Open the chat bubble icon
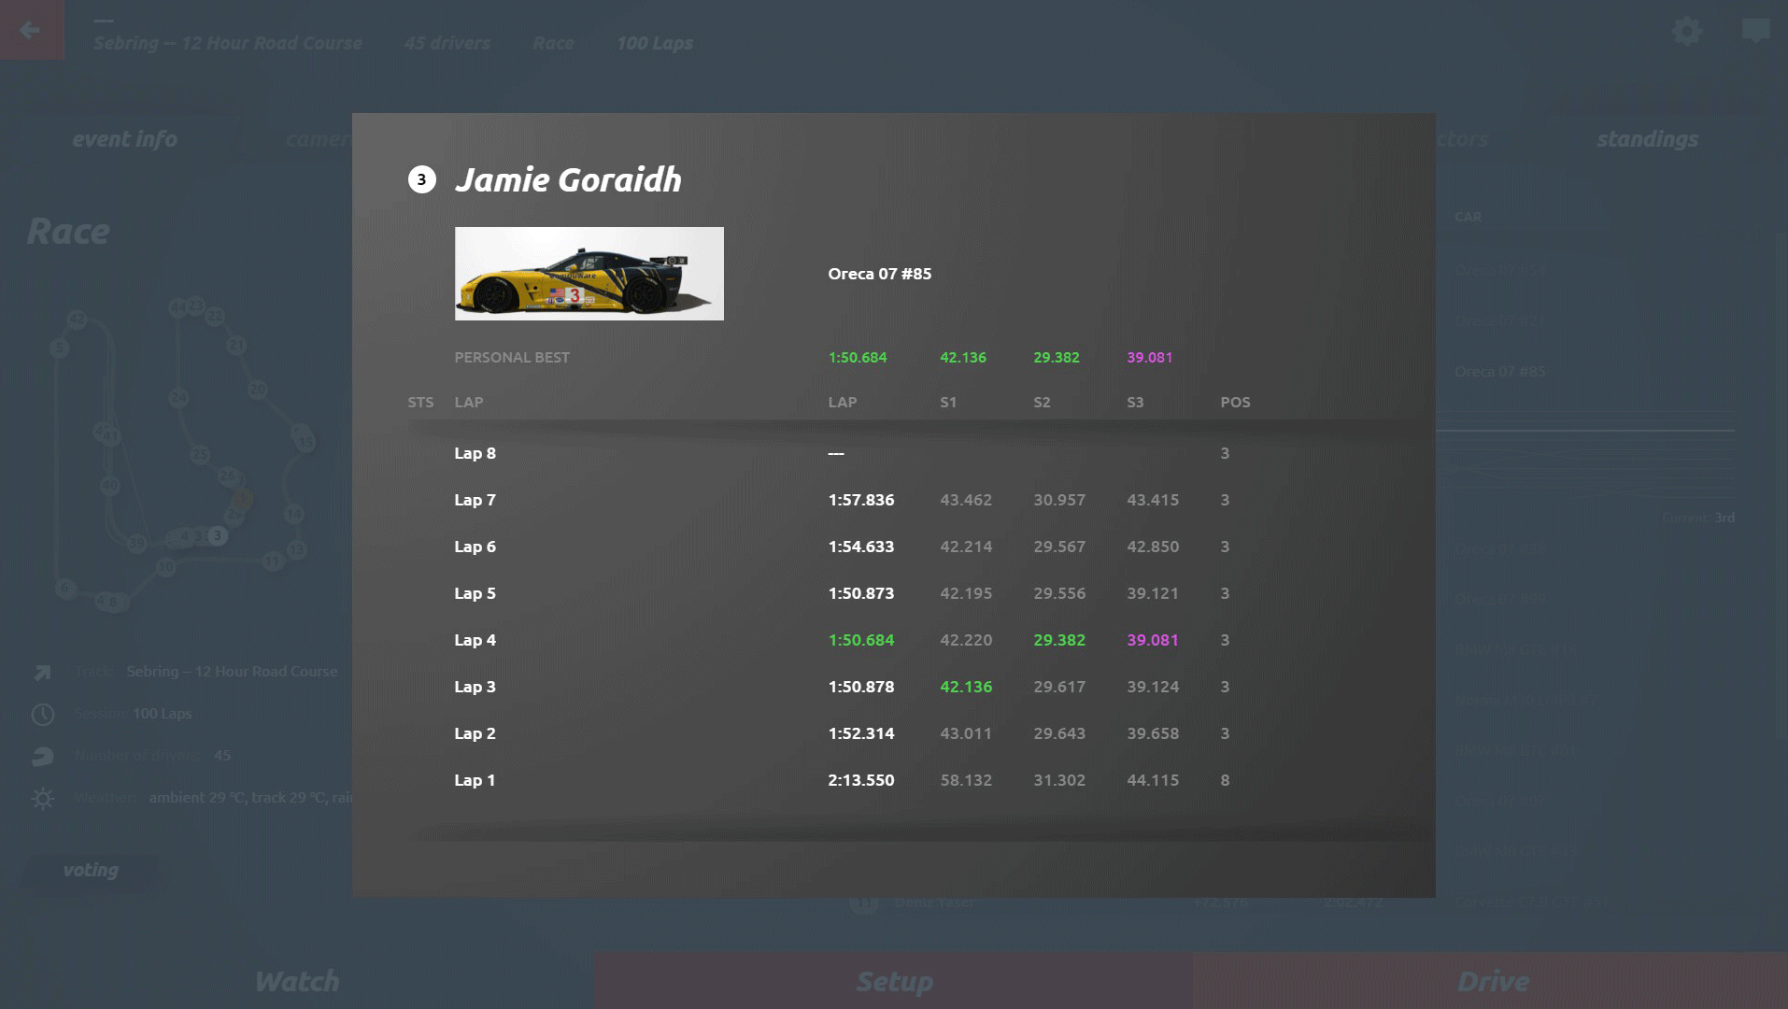The height and width of the screenshot is (1009, 1788). [1755, 31]
